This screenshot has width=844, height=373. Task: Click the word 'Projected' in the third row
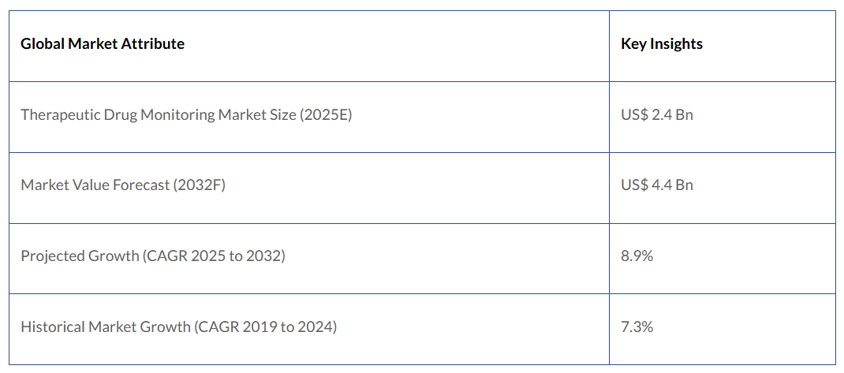pyautogui.click(x=51, y=256)
